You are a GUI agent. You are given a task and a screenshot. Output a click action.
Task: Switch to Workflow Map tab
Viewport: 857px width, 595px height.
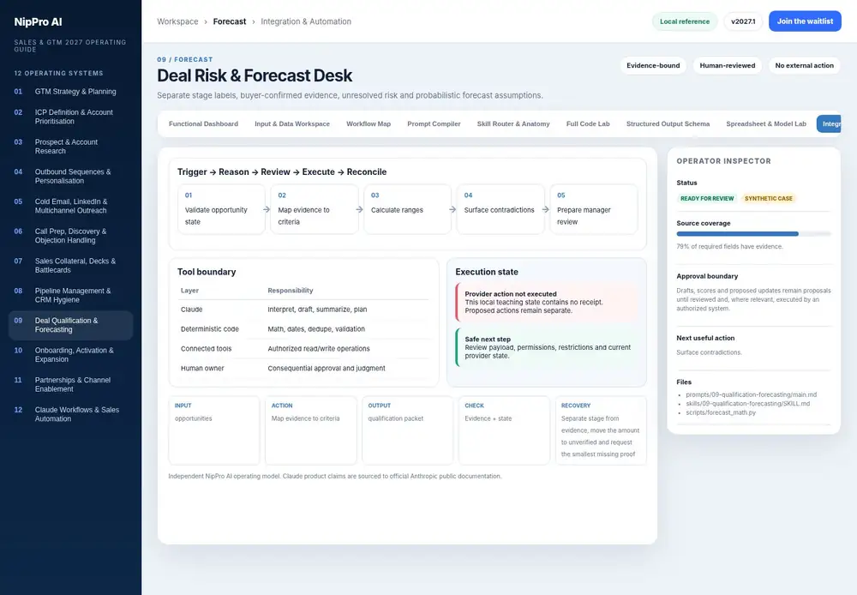coord(369,124)
